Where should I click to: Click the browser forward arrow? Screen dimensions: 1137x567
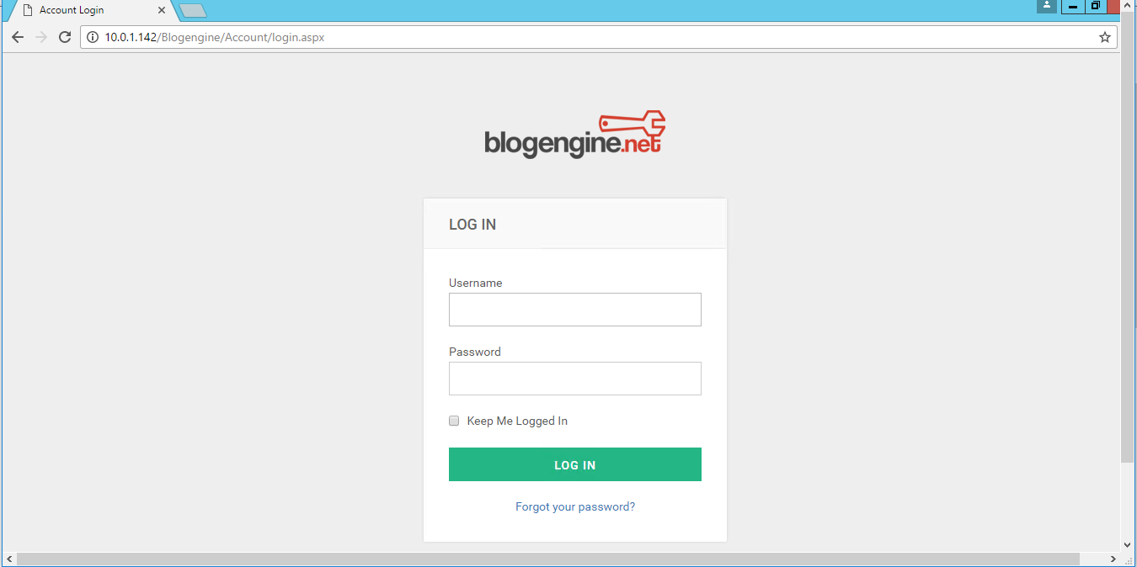(41, 37)
